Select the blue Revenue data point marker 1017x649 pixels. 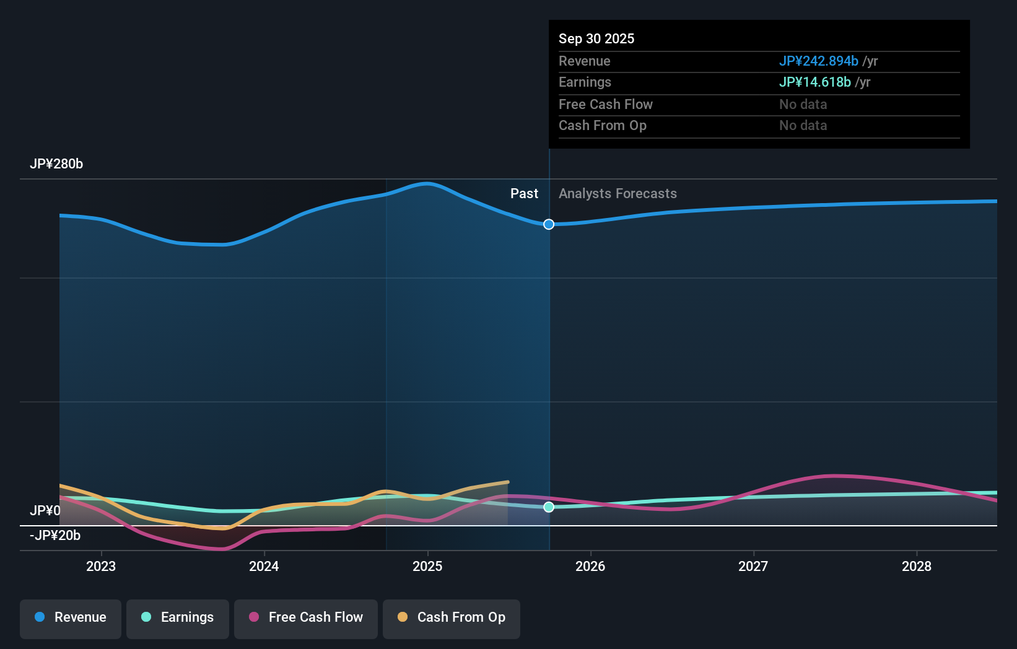(x=548, y=224)
